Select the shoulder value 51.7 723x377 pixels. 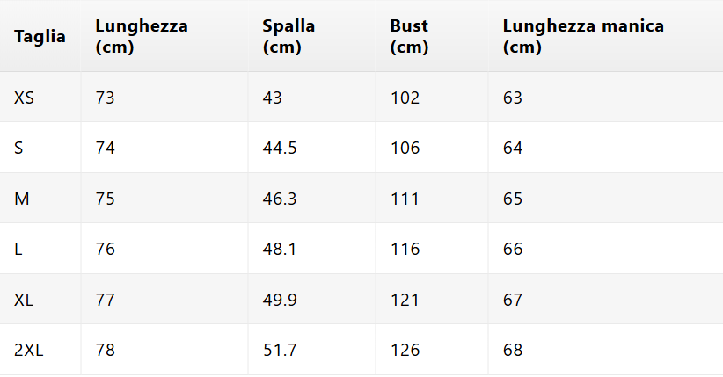tap(280, 350)
